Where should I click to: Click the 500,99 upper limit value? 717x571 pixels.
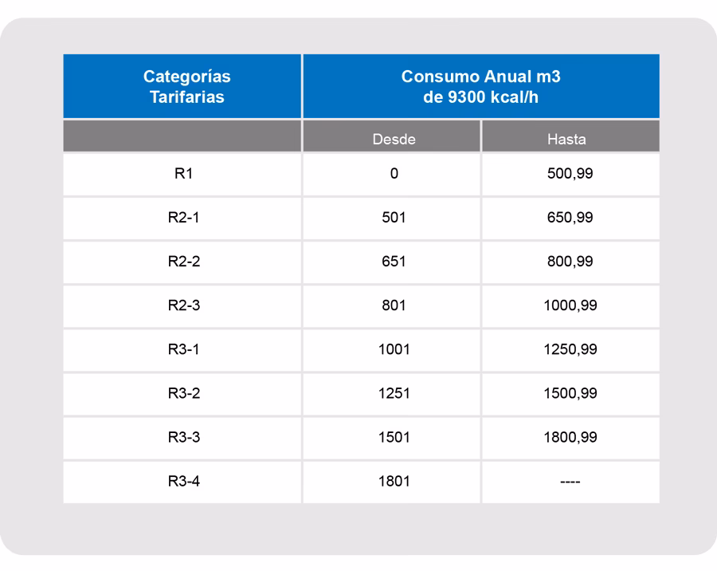pos(570,174)
